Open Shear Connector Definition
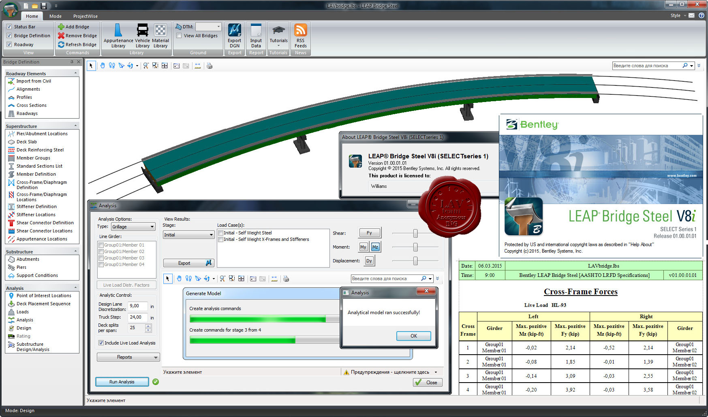 [41, 223]
